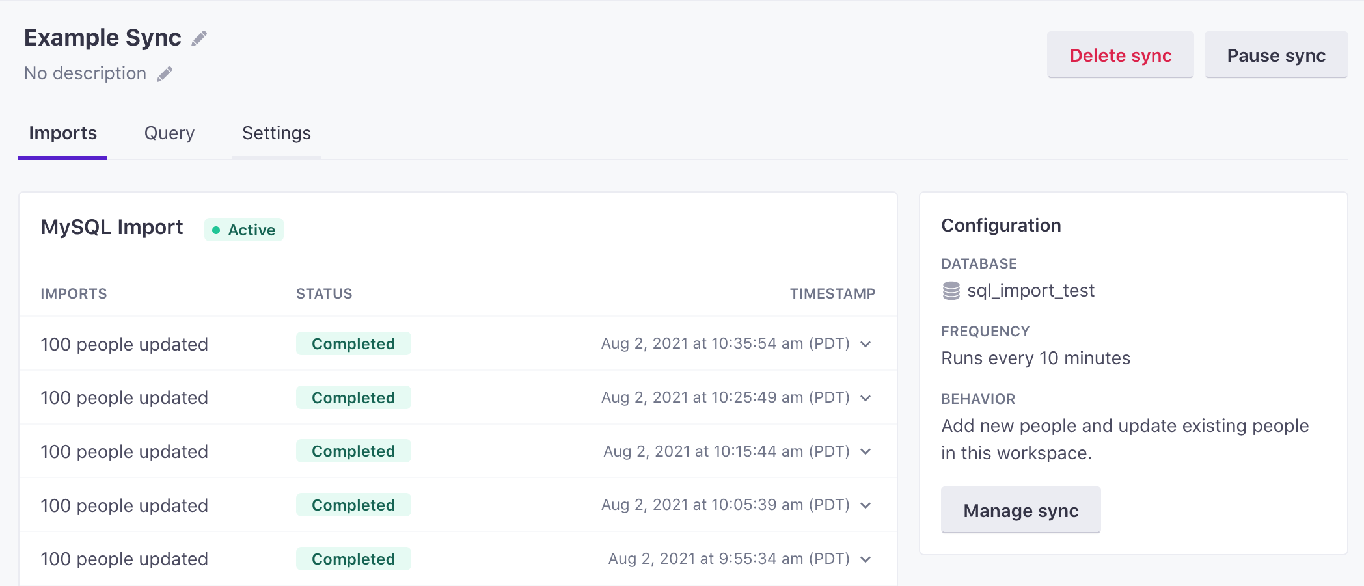The width and height of the screenshot is (1364, 586).
Task: Click timestamp Aug 2, 2021 at 10:15:44 am
Action: (x=727, y=451)
